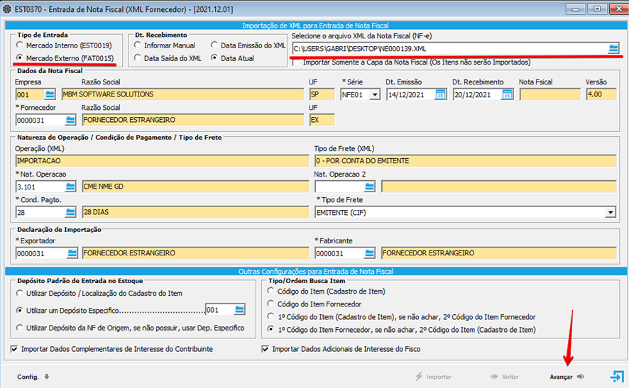The width and height of the screenshot is (629, 388).
Task: Click the Tipo de Frete (XML) field
Action: point(466,161)
